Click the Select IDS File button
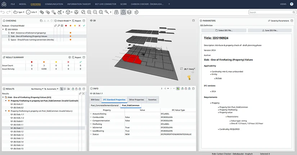The image size is (297, 155). tap(224, 30)
